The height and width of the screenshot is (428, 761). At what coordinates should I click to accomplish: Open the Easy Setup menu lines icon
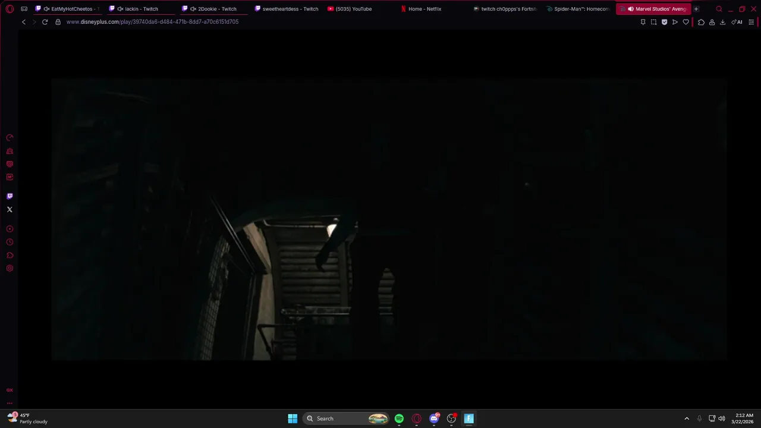click(751, 22)
